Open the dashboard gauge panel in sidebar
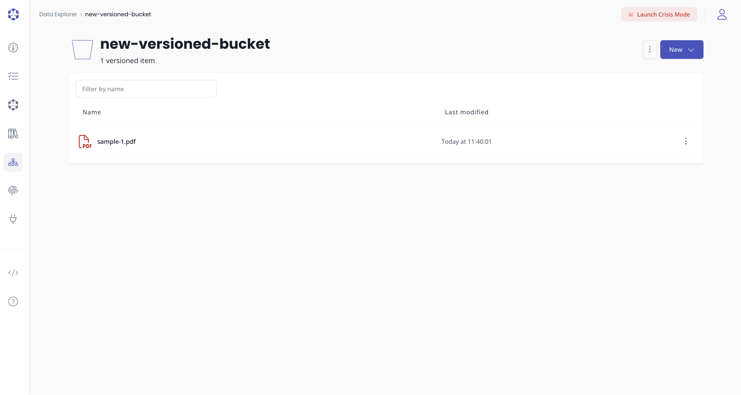 (13, 48)
